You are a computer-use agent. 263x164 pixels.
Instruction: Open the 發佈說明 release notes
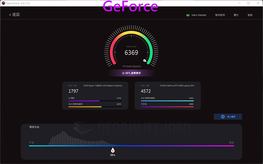click(220, 15)
